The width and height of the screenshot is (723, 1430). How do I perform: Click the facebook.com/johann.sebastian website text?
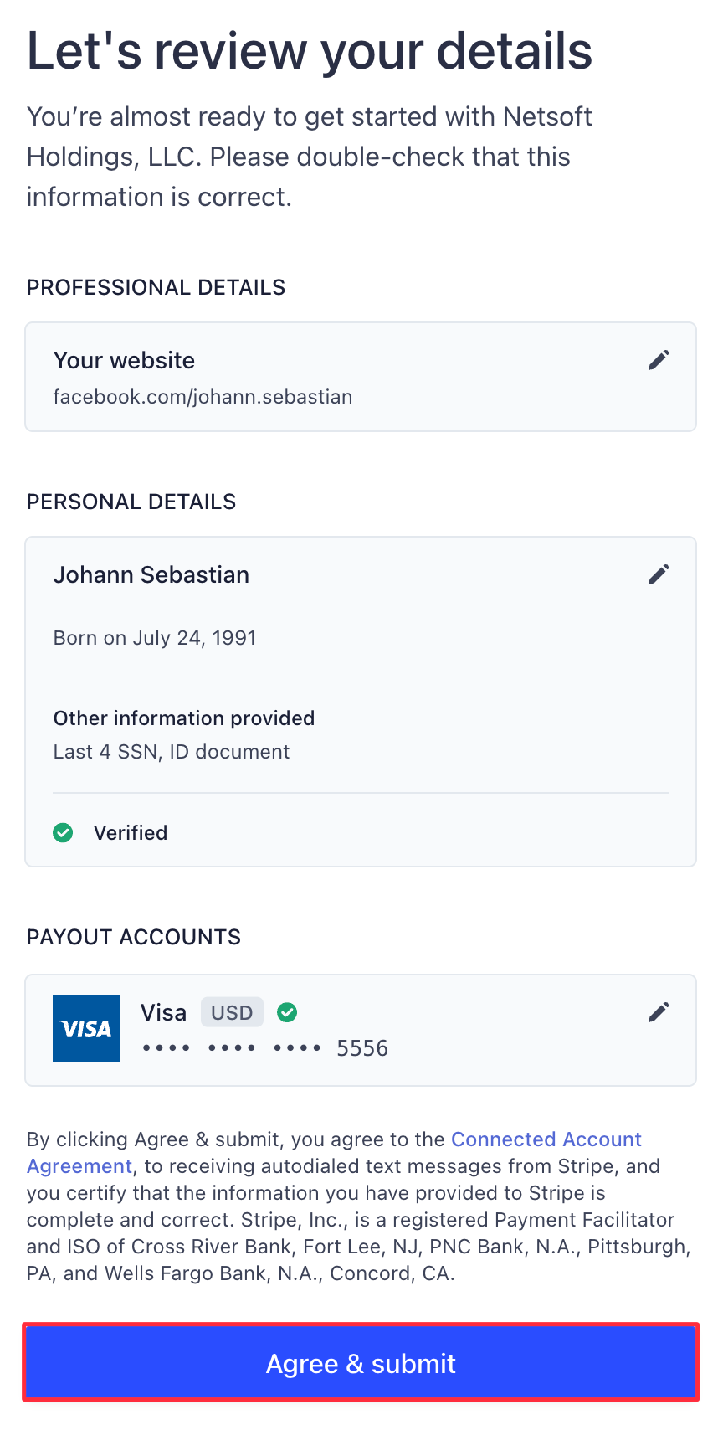pos(203,397)
